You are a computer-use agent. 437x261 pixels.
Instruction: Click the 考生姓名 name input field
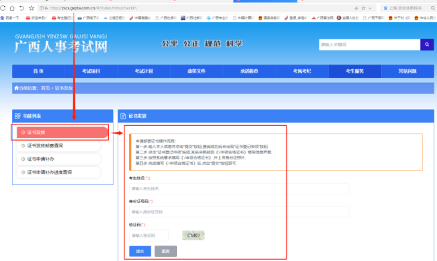pos(239,189)
